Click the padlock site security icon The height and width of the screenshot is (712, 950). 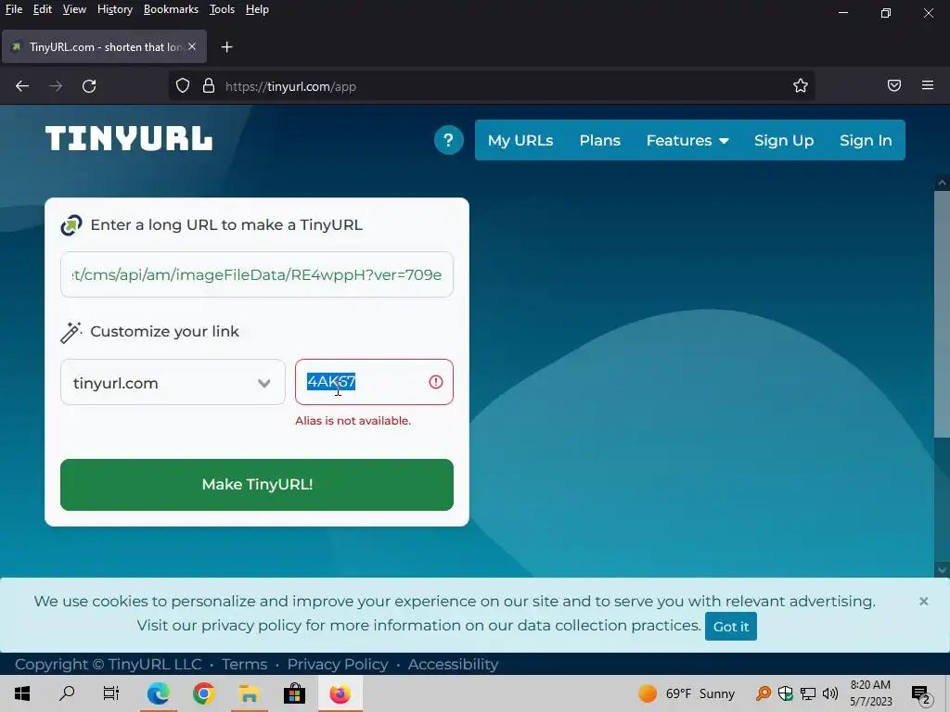pos(209,86)
